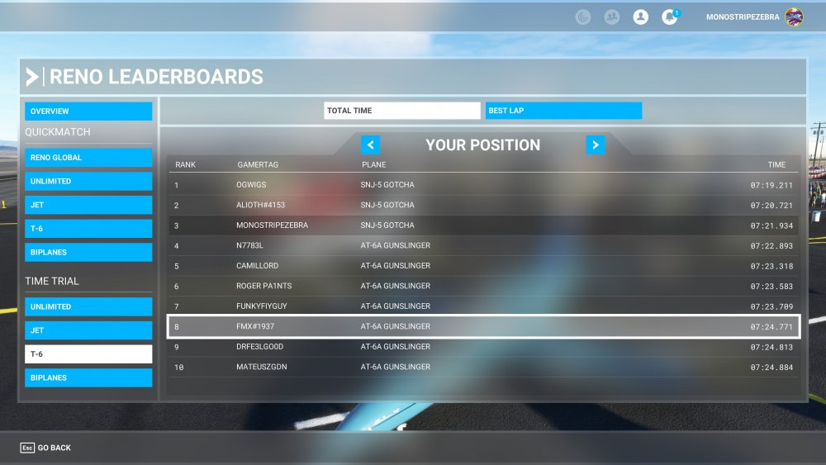Open the notifications bell icon
This screenshot has width=826, height=465.
[670, 17]
